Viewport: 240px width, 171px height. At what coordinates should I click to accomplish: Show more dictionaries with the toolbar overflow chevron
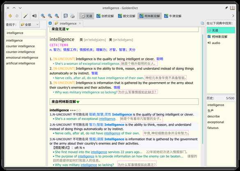coord(233,16)
